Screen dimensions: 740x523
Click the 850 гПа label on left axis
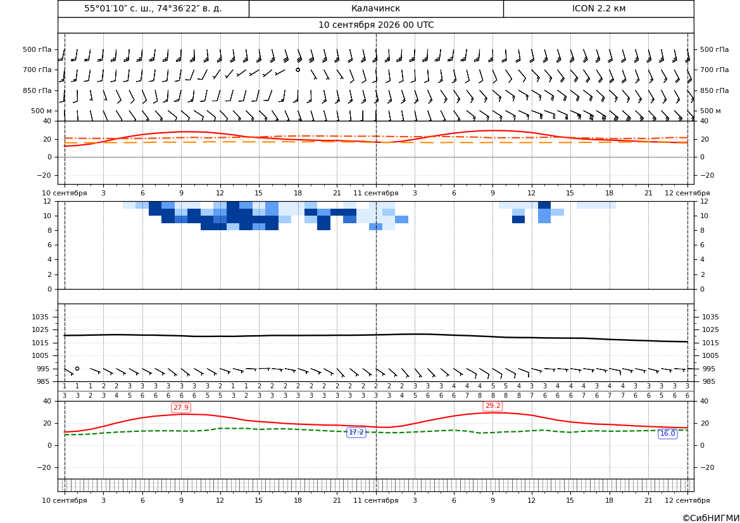[x=37, y=90]
